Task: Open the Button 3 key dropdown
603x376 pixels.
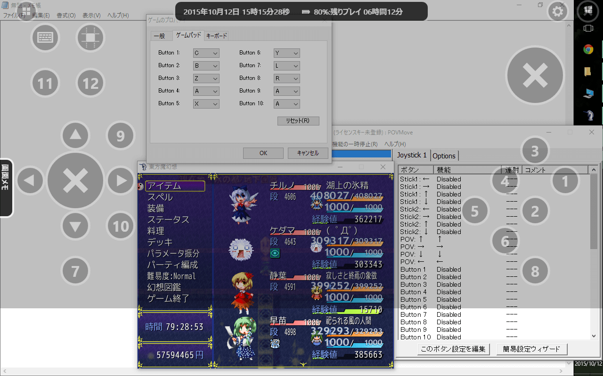Action: tap(206, 78)
